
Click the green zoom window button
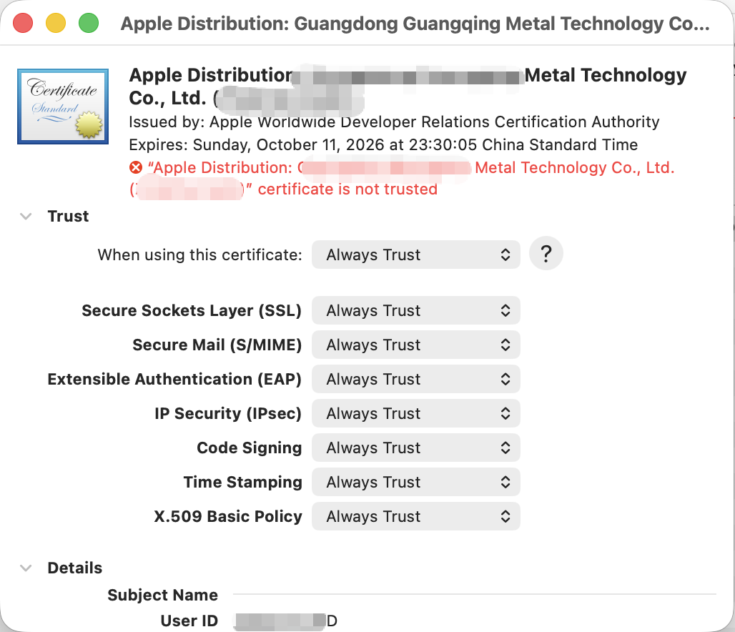tap(88, 23)
